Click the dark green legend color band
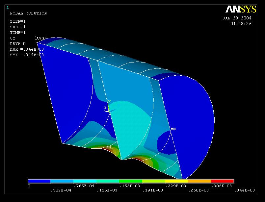 [x=131, y=181]
